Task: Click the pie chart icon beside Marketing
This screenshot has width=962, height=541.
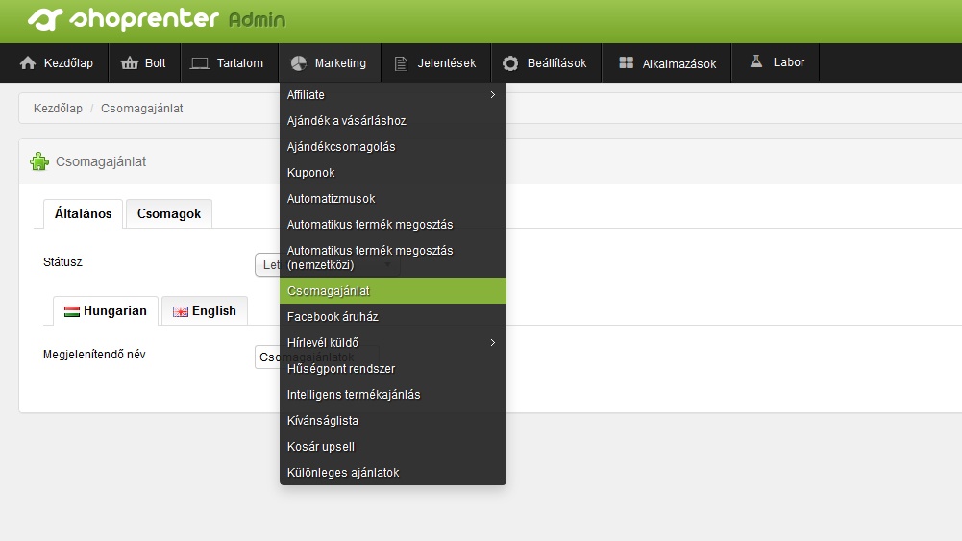Action: point(299,62)
